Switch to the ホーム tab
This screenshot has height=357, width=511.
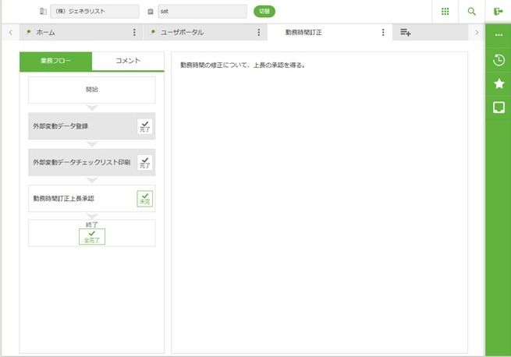(74, 33)
